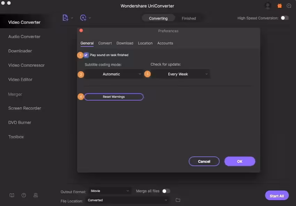Uncheck Play sound on task finished
The height and width of the screenshot is (206, 296).
click(86, 55)
